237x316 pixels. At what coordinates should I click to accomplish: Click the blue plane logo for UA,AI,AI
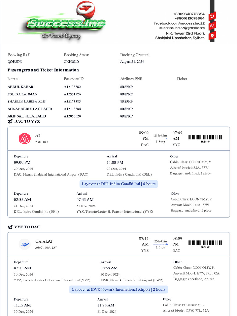coord(25,244)
